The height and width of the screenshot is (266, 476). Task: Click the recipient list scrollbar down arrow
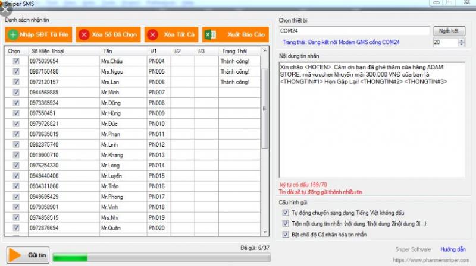pos(265,232)
